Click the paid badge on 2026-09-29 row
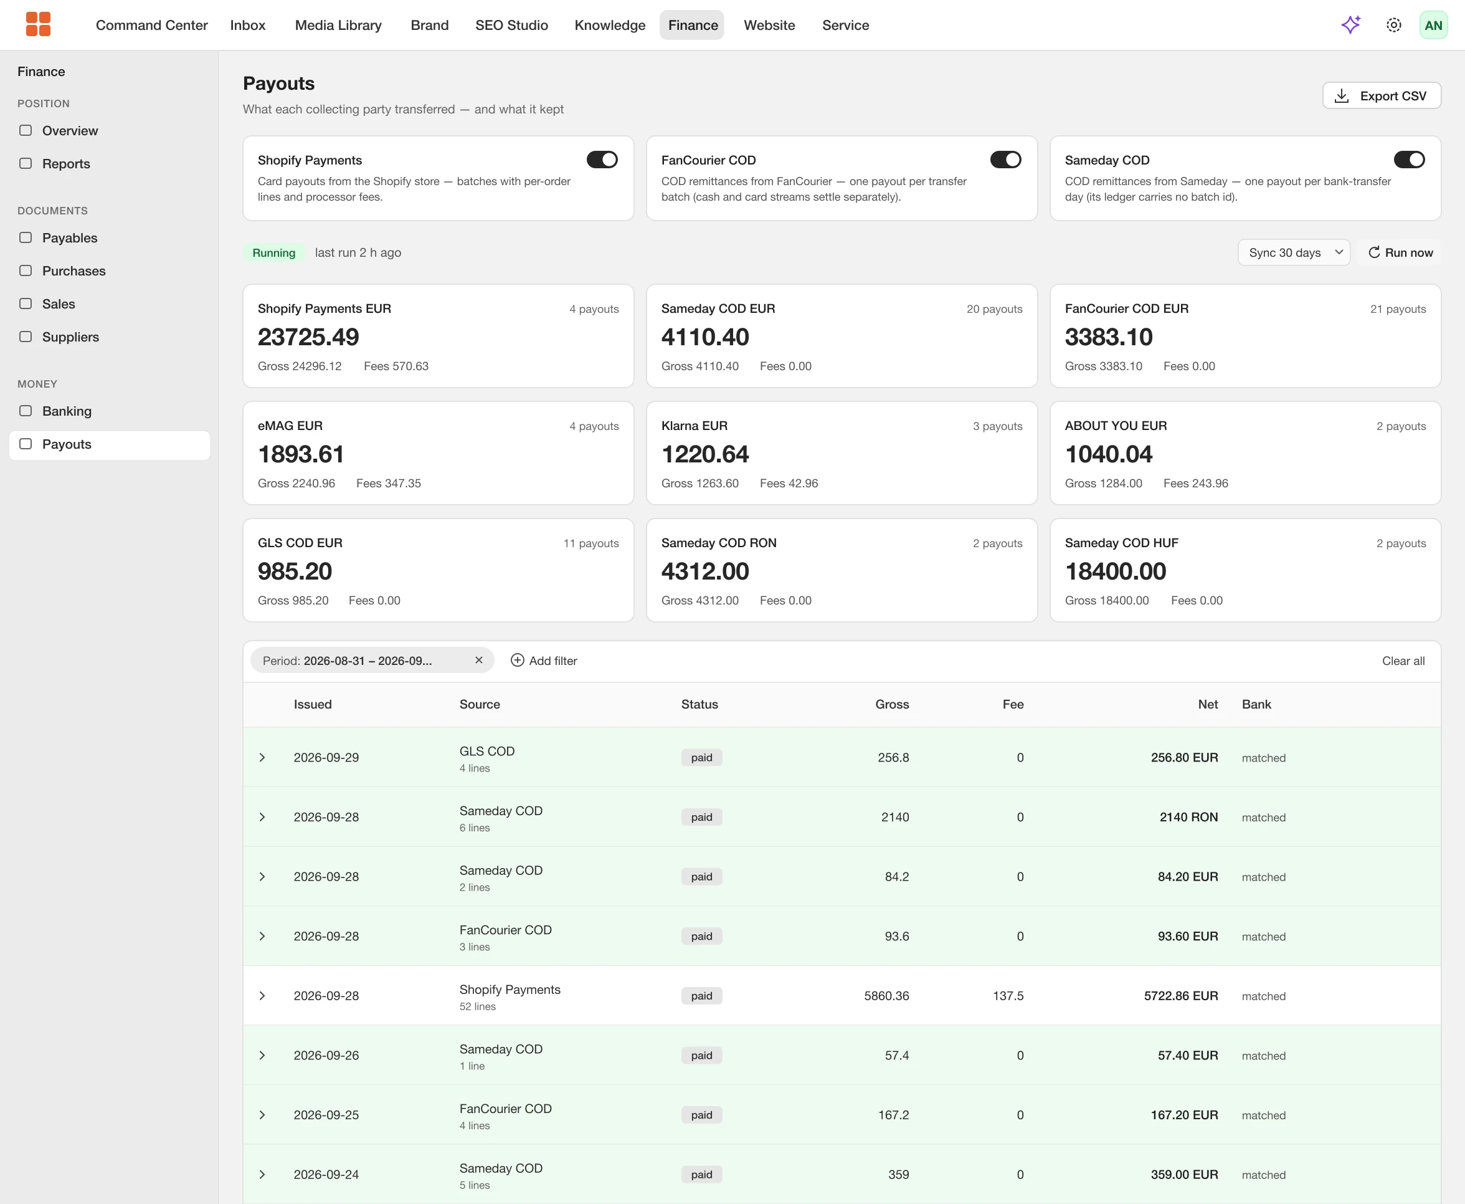The height and width of the screenshot is (1204, 1465). pyautogui.click(x=701, y=757)
